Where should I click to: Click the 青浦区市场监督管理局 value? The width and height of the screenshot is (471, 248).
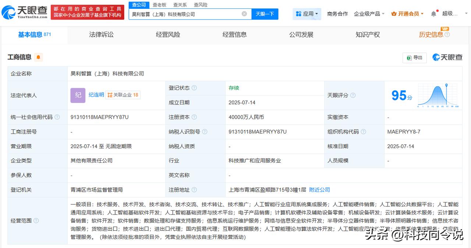[x=97, y=190]
